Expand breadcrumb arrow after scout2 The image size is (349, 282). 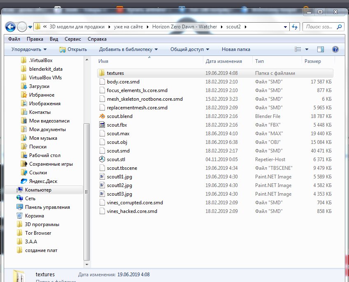point(246,27)
